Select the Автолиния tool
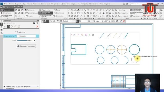This screenshot has height=92, width=164. pos(30,10)
